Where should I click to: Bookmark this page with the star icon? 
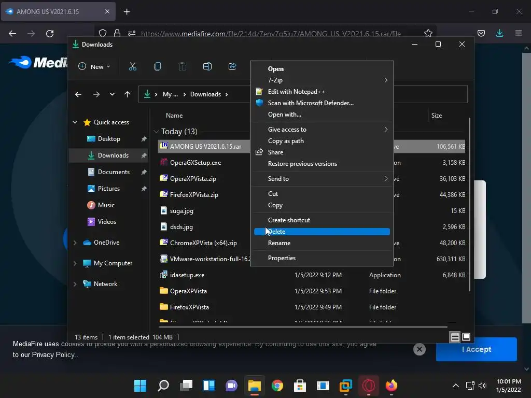coord(428,33)
